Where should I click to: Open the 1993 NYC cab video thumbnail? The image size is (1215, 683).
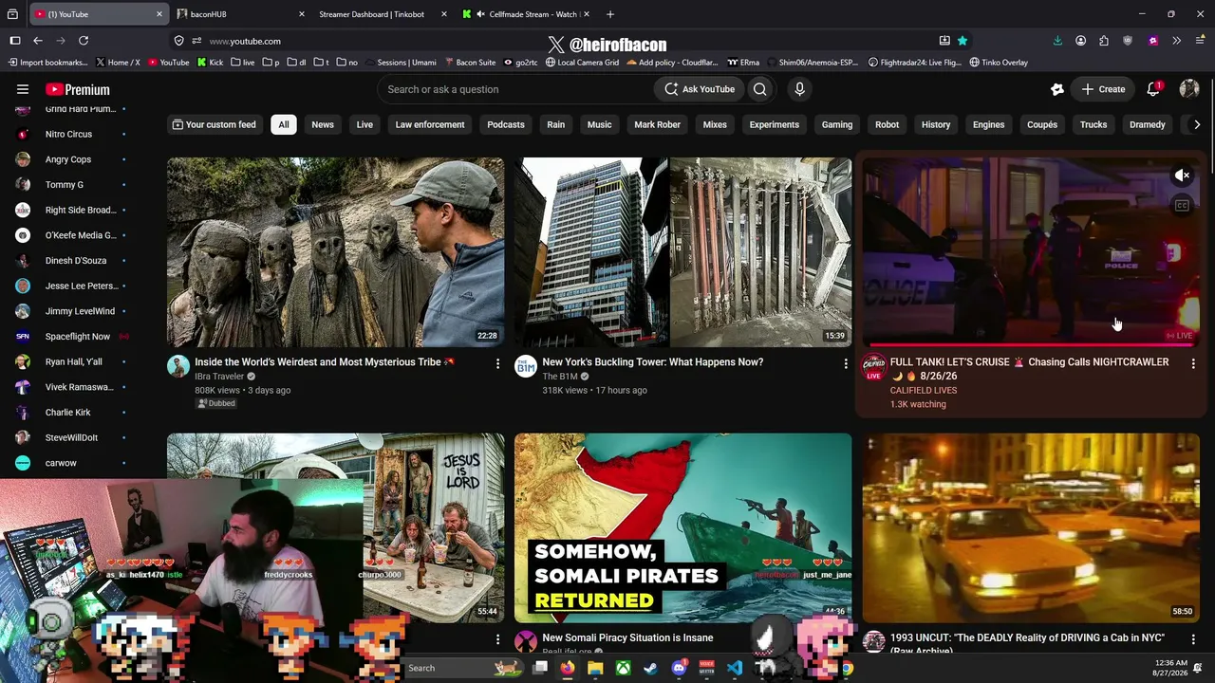1031,528
